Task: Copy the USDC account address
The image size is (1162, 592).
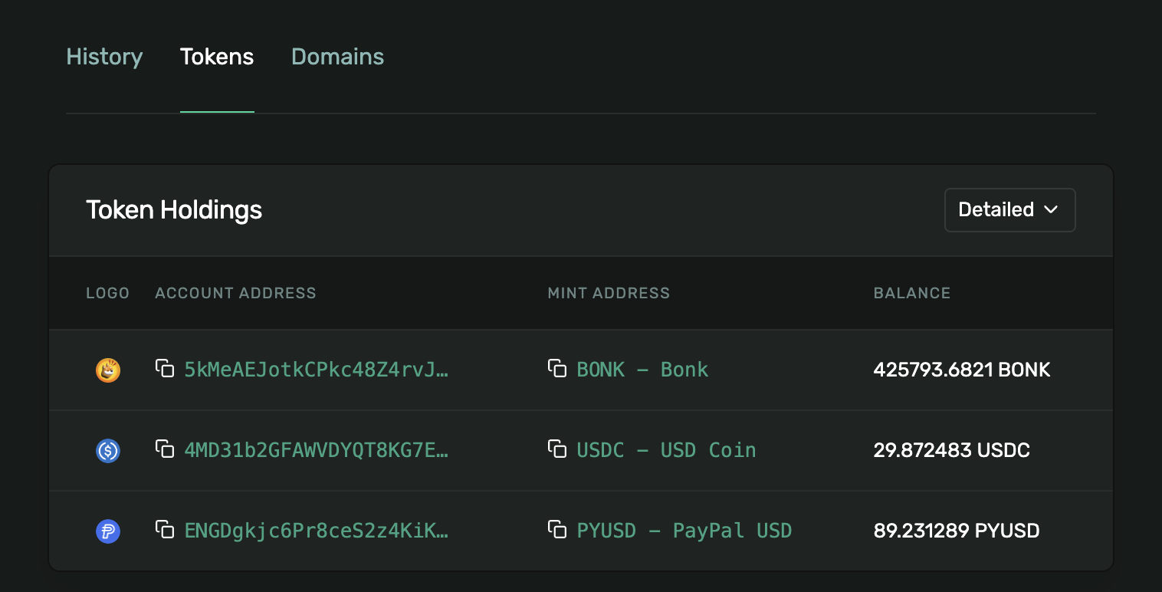Action: click(x=166, y=449)
